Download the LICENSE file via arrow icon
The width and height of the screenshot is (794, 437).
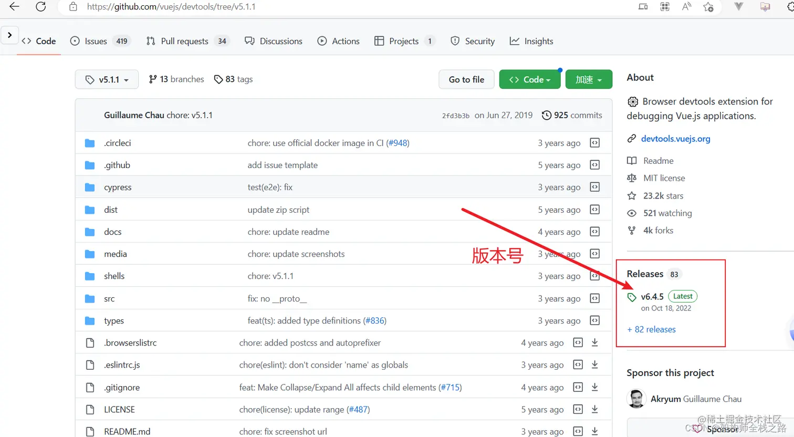(594, 409)
